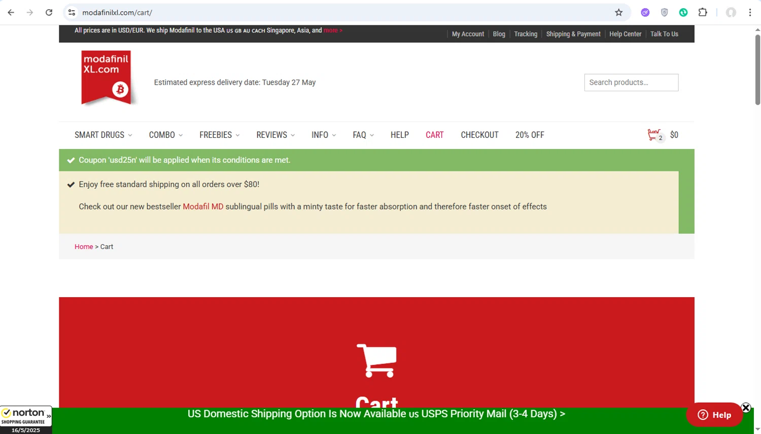Expand the Smart Drugs dropdown menu
Screen dimensions: 761x434
(103, 135)
